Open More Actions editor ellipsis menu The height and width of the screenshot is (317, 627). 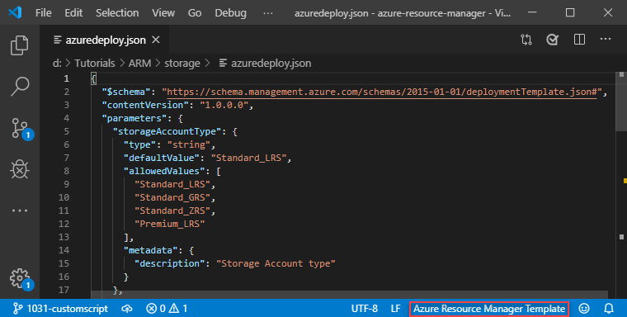point(606,40)
